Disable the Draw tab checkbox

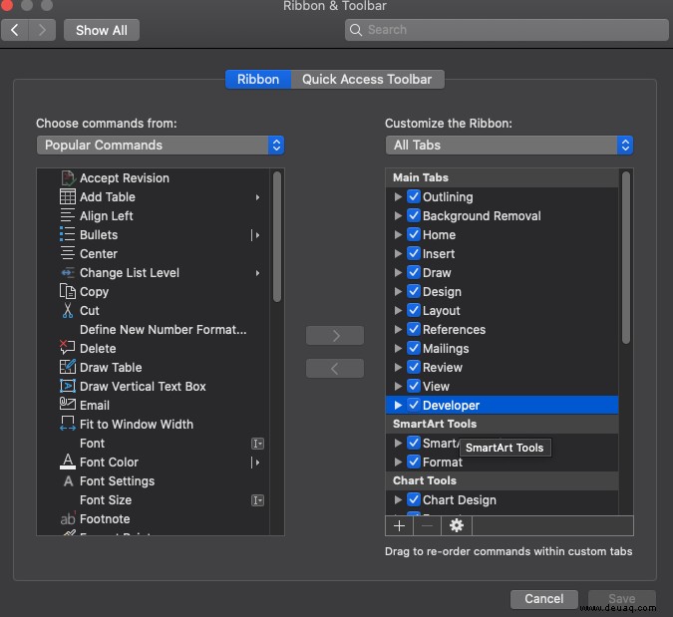pos(414,272)
